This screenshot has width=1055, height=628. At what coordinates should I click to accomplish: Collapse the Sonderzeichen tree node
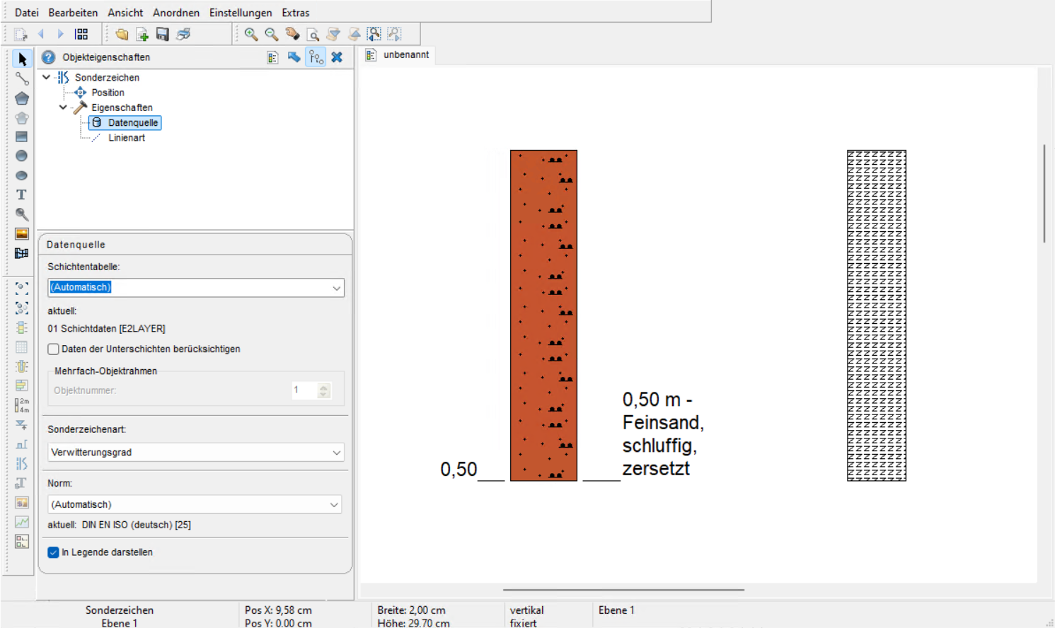47,77
